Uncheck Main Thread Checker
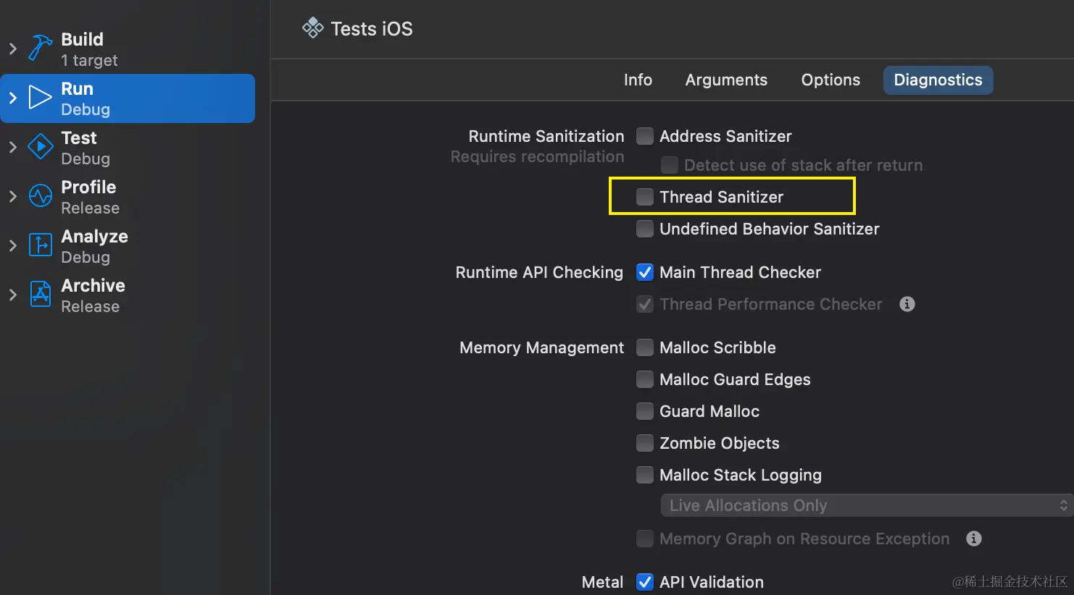Image resolution: width=1074 pixels, height=595 pixels. click(x=644, y=272)
